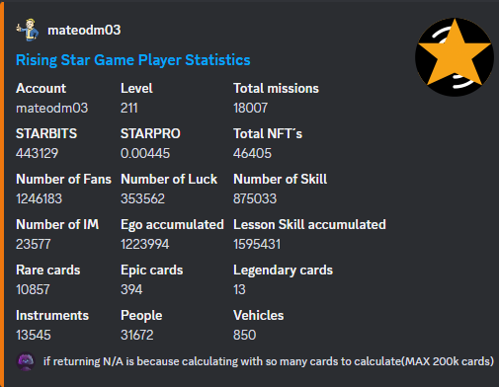This screenshot has width=499, height=387.
Task: Click the footer note about N/A
Action: (x=269, y=361)
